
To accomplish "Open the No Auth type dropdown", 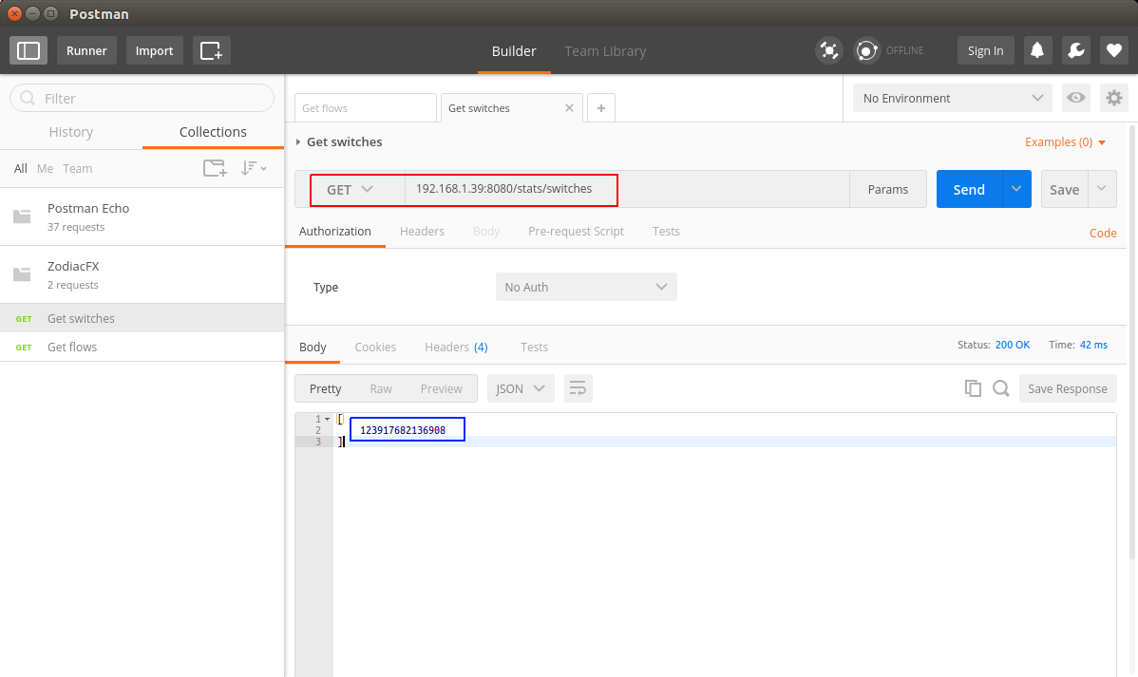I will [x=586, y=287].
